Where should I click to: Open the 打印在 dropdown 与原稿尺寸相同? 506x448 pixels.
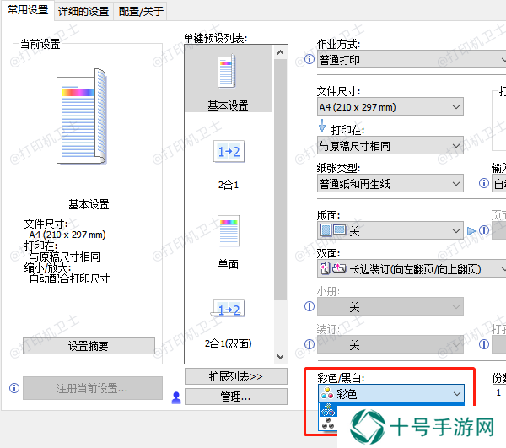click(x=390, y=145)
